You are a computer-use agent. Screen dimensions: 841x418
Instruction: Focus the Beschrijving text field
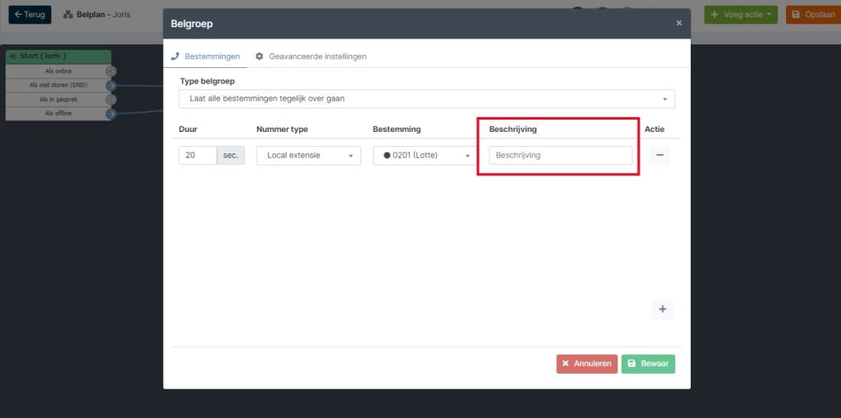click(560, 155)
